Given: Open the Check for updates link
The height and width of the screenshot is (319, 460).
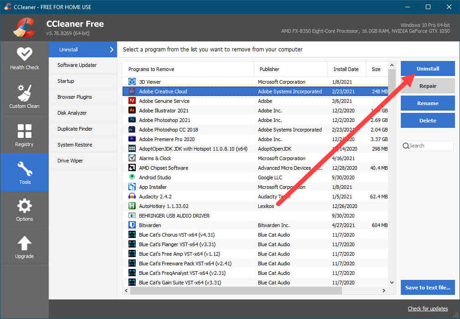Looking at the screenshot, I should coord(428,309).
